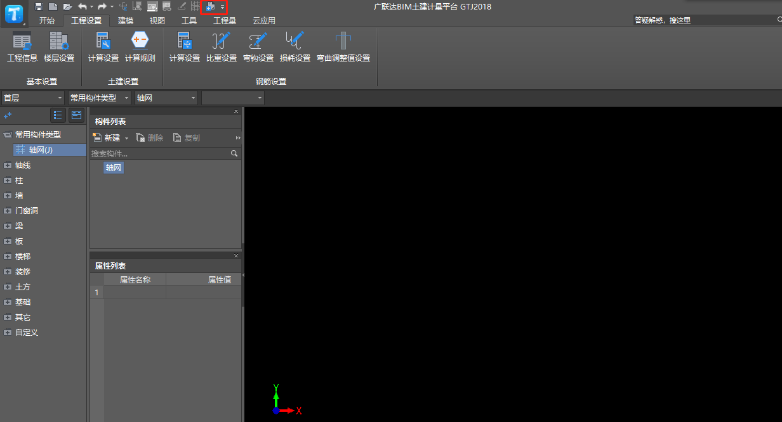Viewport: 782px width, 422px height.
Task: Open the 首层 floor dropdown
Action: (33, 98)
